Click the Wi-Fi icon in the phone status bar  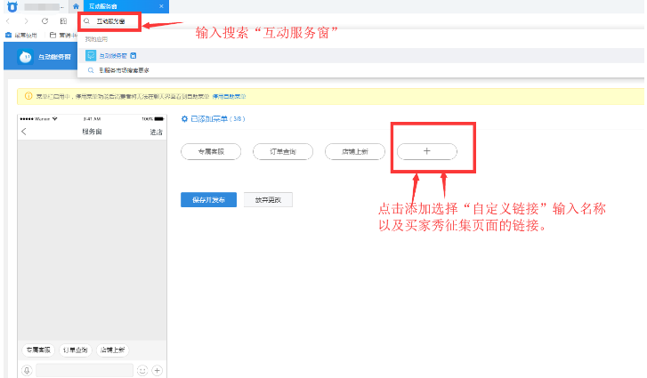[x=55, y=118]
